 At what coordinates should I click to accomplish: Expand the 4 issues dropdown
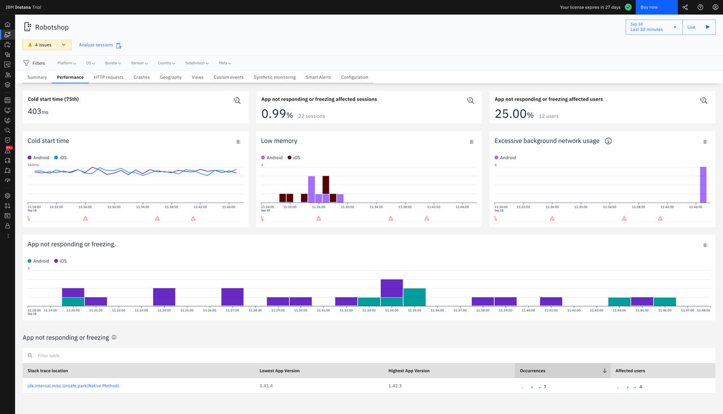(x=47, y=45)
